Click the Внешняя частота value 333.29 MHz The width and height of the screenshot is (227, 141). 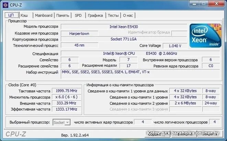[66, 103]
